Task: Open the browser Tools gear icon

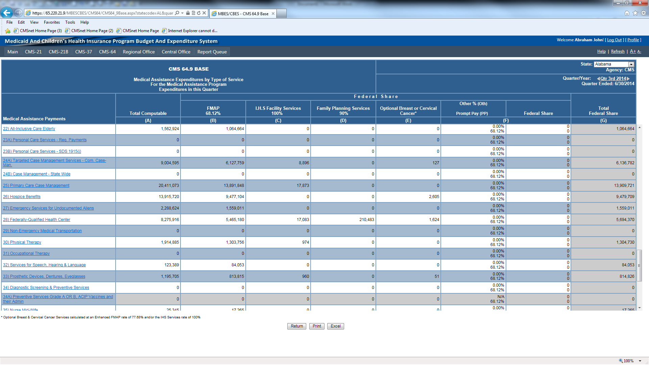Action: (644, 13)
